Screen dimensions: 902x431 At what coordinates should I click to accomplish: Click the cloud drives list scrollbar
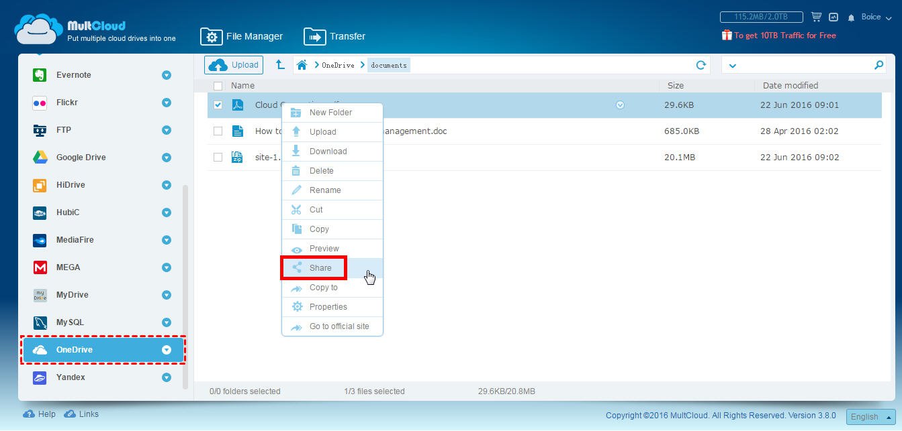tap(185, 287)
